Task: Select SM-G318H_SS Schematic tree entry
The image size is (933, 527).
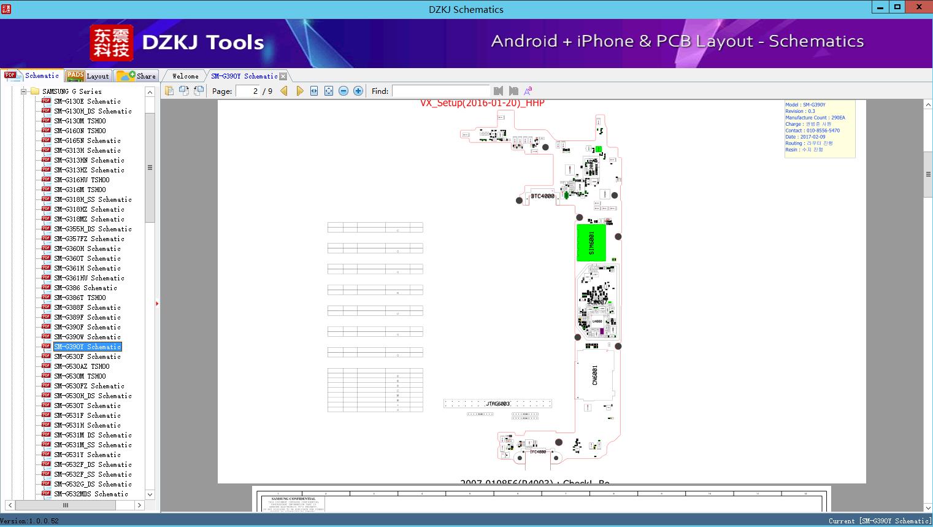Action: pos(93,199)
